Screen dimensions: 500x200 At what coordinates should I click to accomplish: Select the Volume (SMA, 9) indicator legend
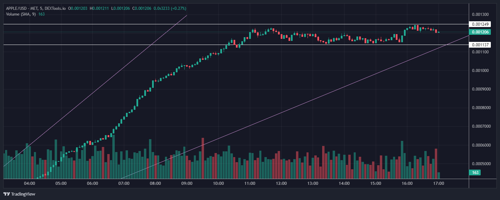[21, 14]
